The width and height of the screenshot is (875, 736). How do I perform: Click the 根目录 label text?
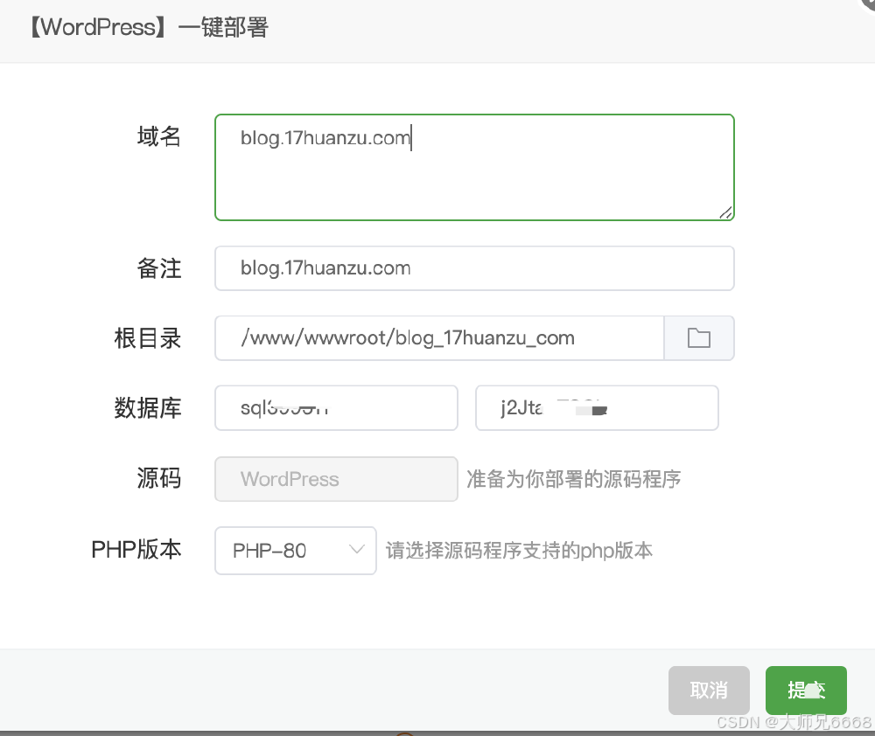point(148,338)
